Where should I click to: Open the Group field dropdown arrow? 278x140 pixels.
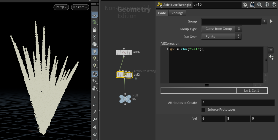(264, 21)
